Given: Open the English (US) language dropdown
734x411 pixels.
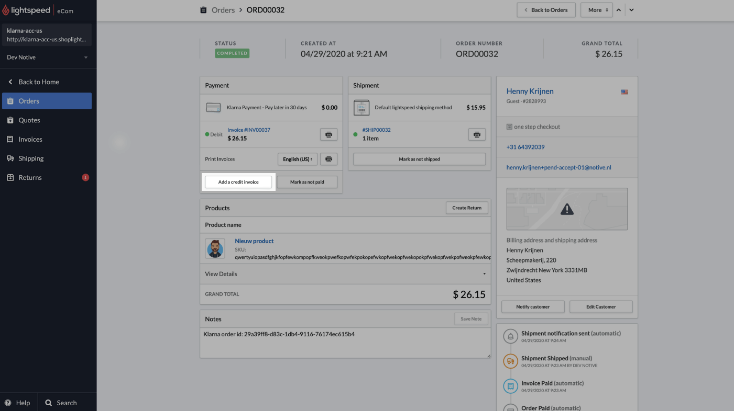Looking at the screenshot, I should pyautogui.click(x=297, y=158).
